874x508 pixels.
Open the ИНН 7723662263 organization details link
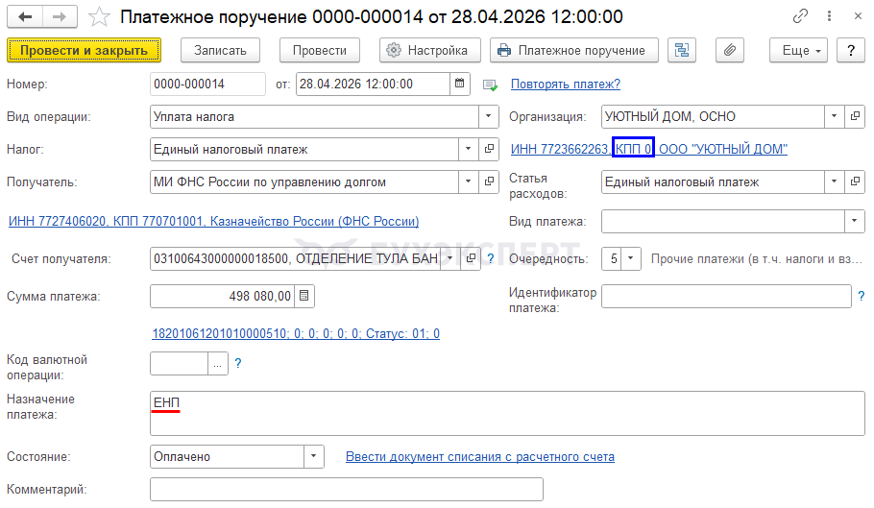[649, 149]
